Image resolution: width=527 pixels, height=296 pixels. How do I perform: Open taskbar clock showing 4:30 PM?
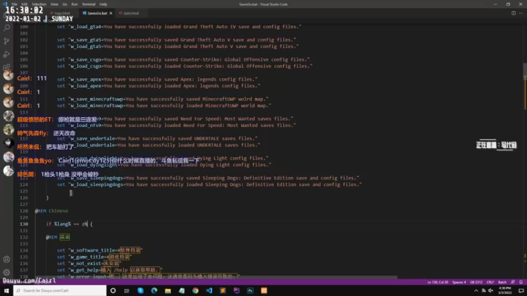(x=505, y=291)
